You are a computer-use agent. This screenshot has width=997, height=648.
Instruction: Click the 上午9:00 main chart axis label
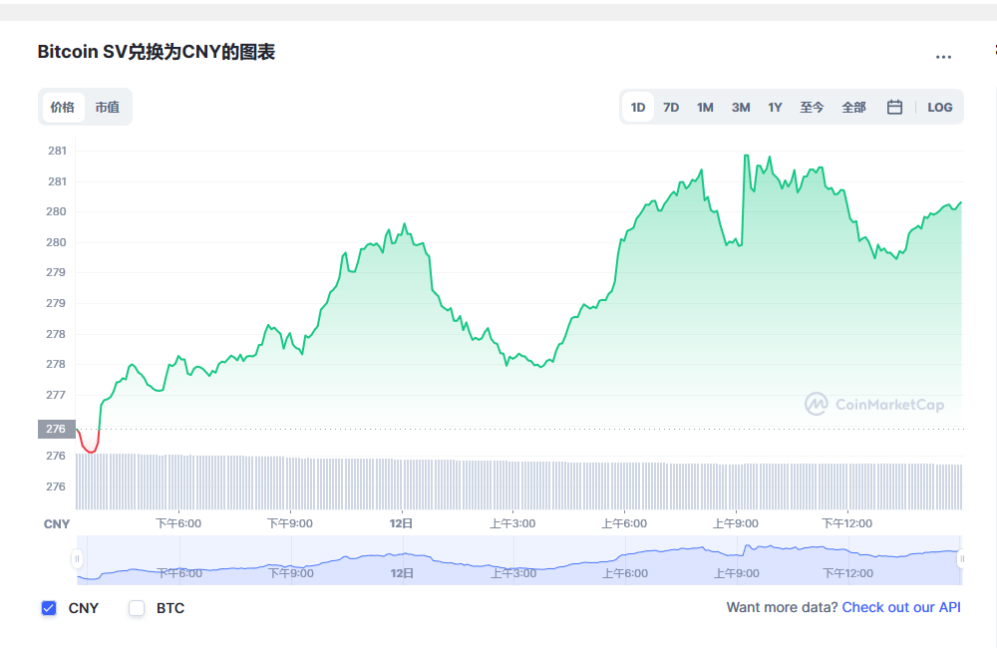point(736,523)
